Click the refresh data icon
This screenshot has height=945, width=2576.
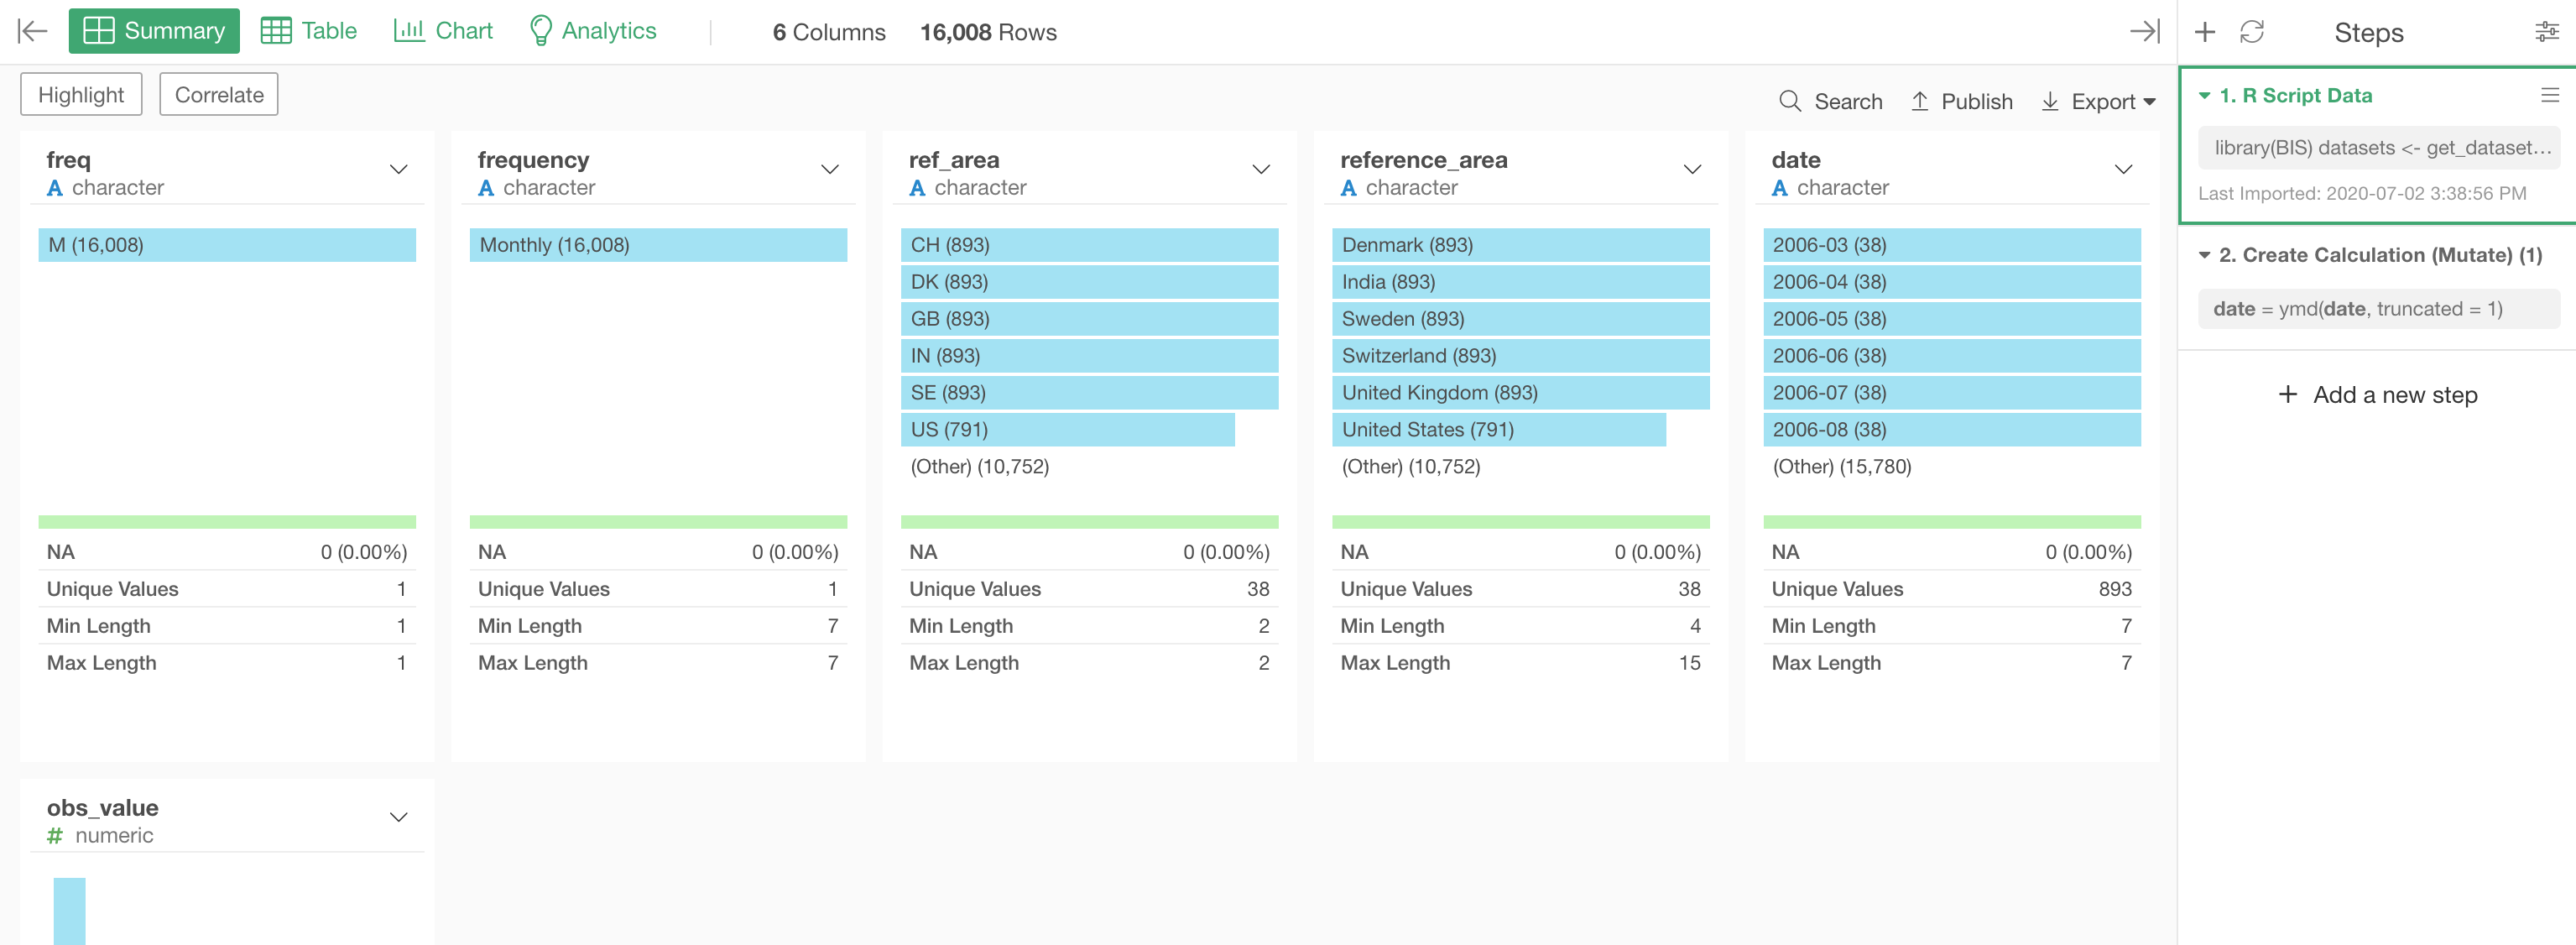pyautogui.click(x=2252, y=32)
